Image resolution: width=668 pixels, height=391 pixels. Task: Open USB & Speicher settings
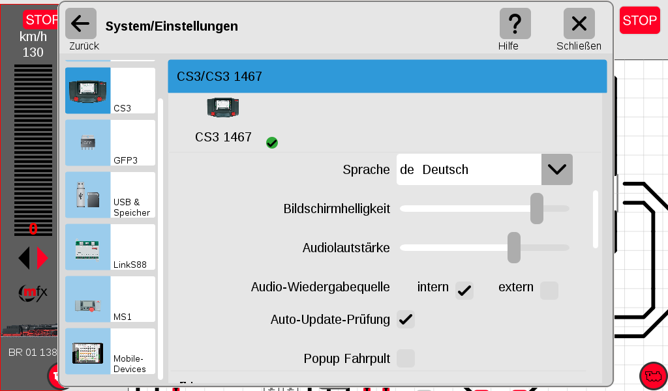pos(110,195)
